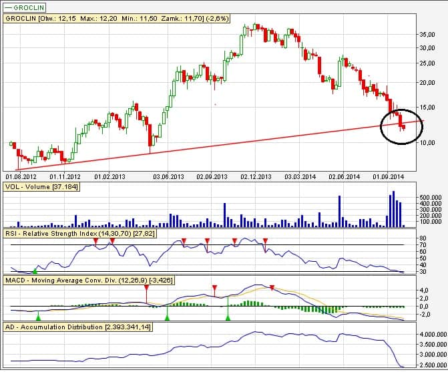
Task: Click the rightmost green triangle in MACD panel
Action: coord(228,317)
